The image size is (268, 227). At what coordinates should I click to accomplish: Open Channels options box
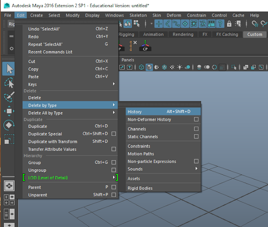tap(196, 129)
